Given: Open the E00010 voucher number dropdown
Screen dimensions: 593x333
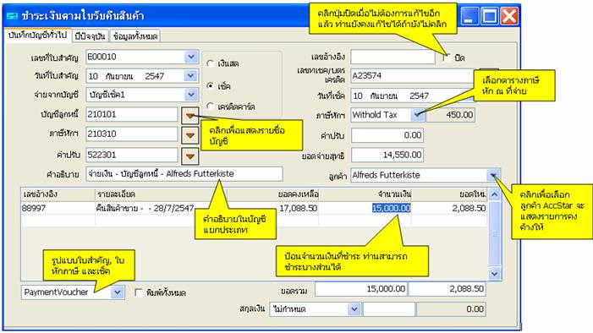Looking at the screenshot, I should [x=191, y=57].
